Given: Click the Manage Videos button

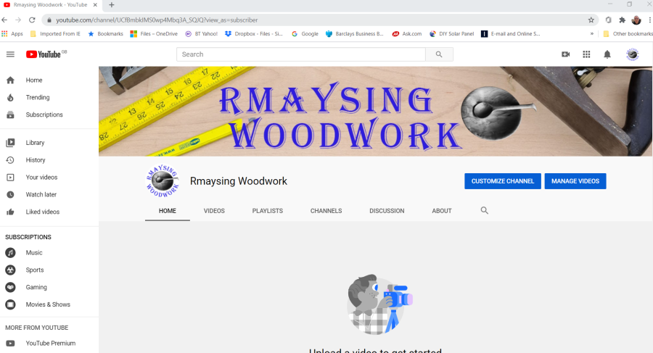Looking at the screenshot, I should click(x=575, y=181).
